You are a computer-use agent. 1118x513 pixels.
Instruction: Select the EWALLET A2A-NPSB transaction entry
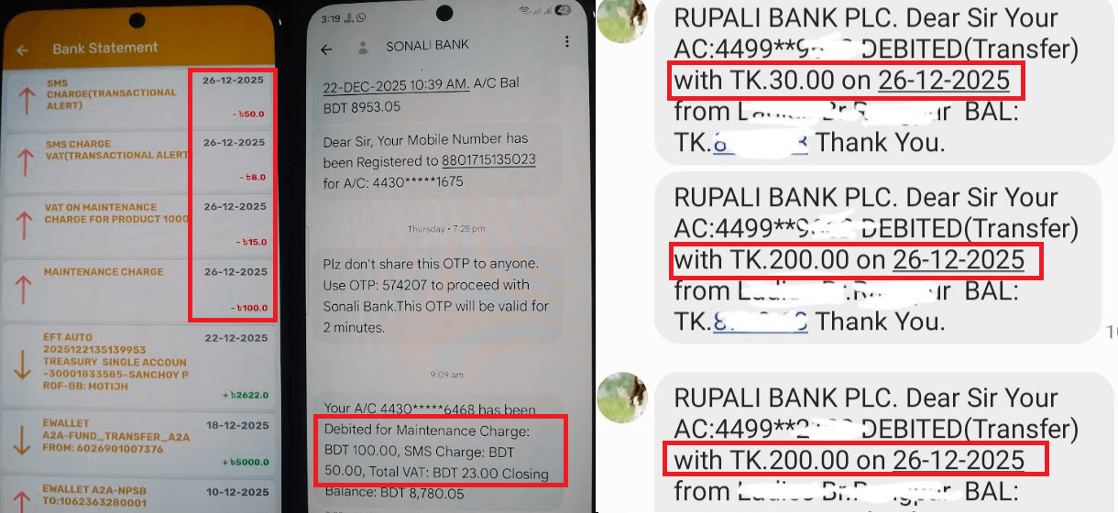(x=138, y=496)
